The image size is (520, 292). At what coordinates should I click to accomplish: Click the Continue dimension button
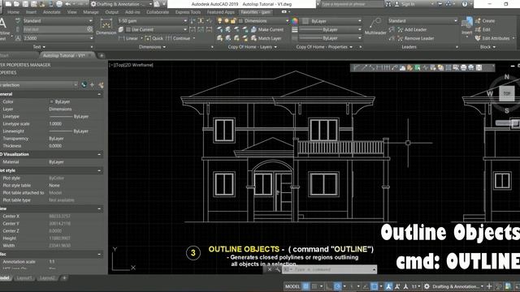point(178,38)
